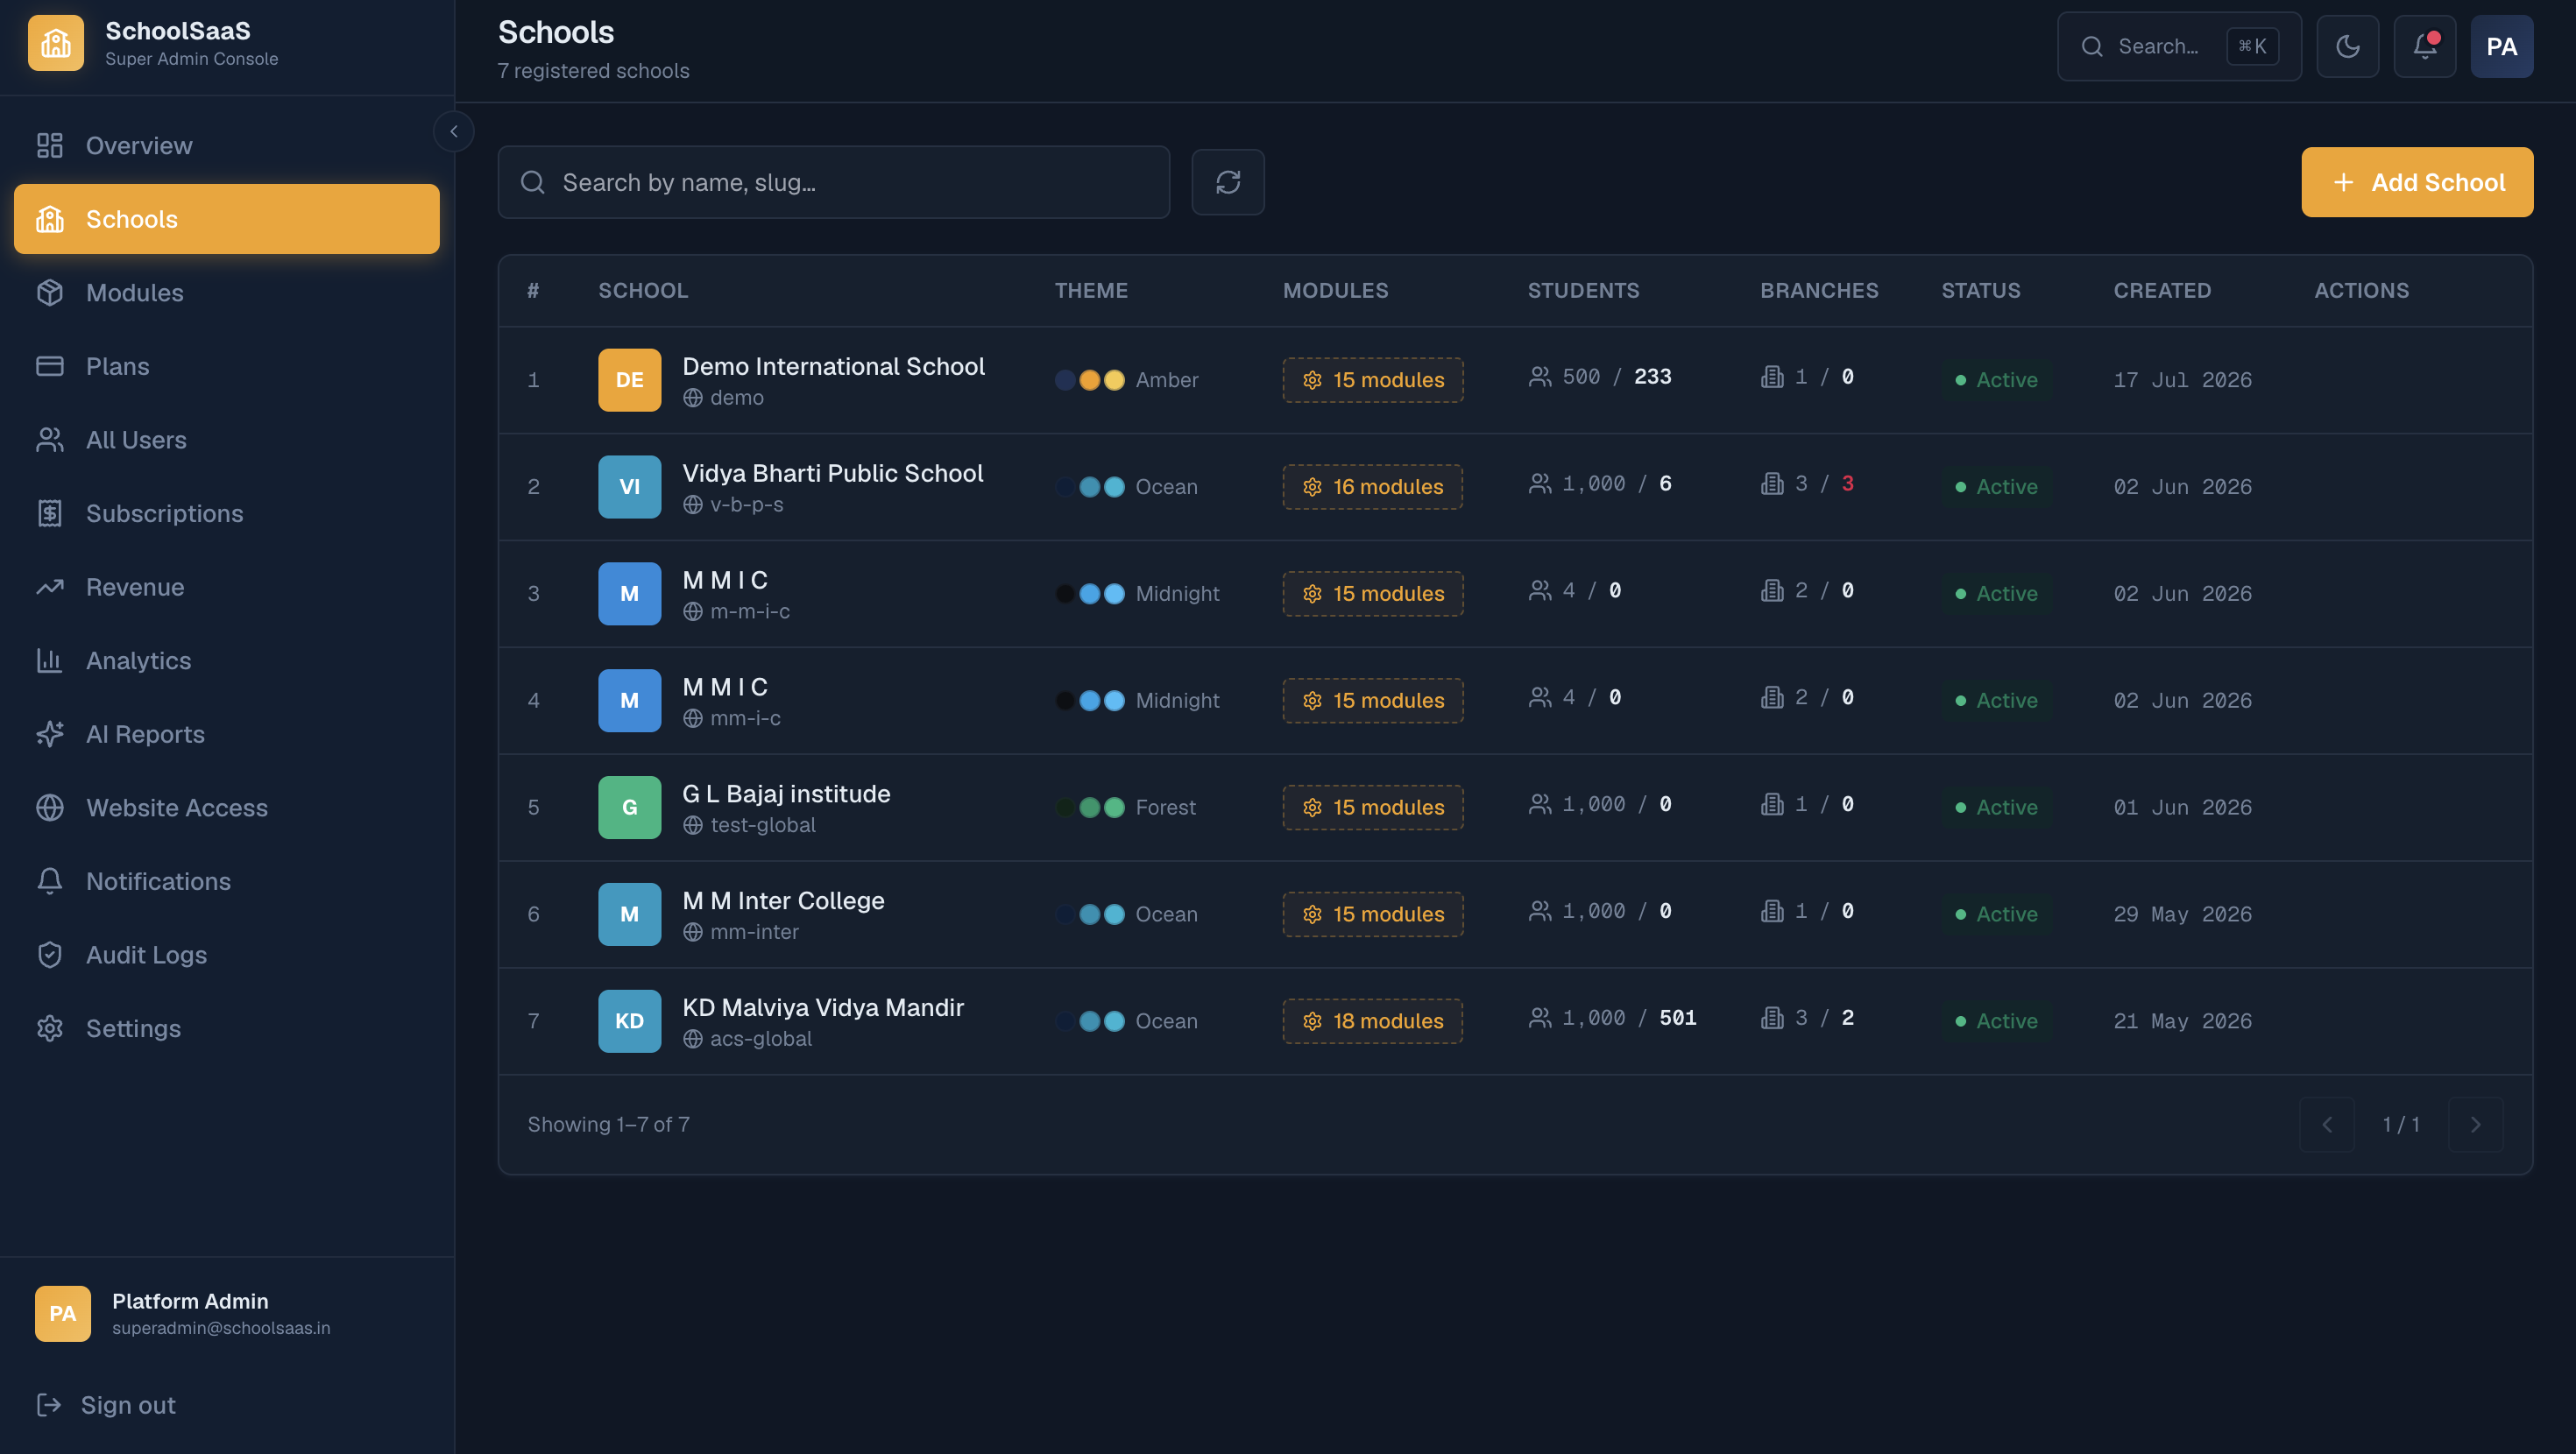Open Demo International School

tap(834, 366)
